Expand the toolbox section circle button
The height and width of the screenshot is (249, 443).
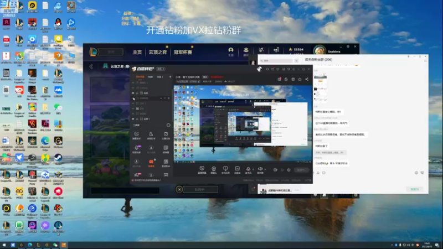pyautogui.click(x=168, y=125)
